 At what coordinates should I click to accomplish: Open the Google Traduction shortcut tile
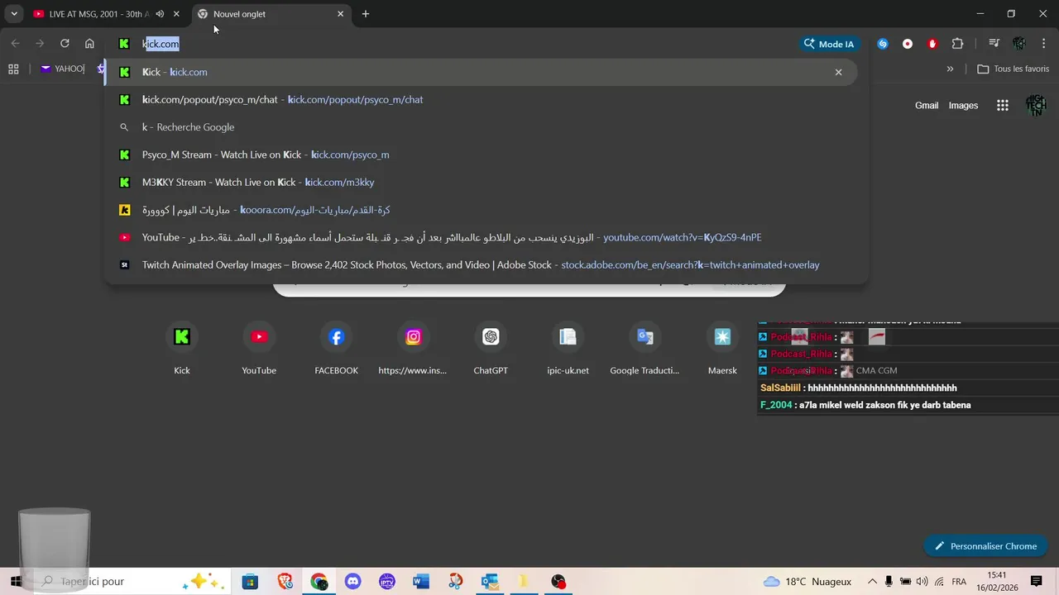pos(645,347)
